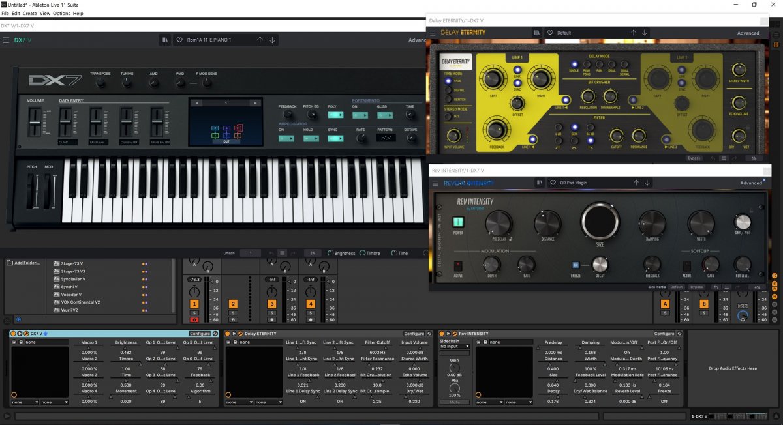Select next algorithm on DX7 display
783x425 pixels.
point(256,103)
